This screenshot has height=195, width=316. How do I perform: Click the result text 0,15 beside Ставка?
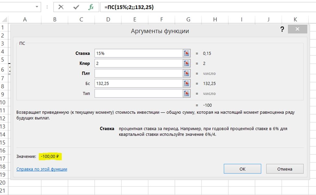click(x=207, y=54)
